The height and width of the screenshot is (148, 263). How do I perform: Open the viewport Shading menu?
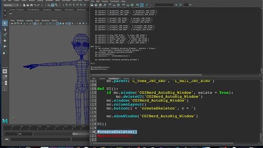(20, 21)
